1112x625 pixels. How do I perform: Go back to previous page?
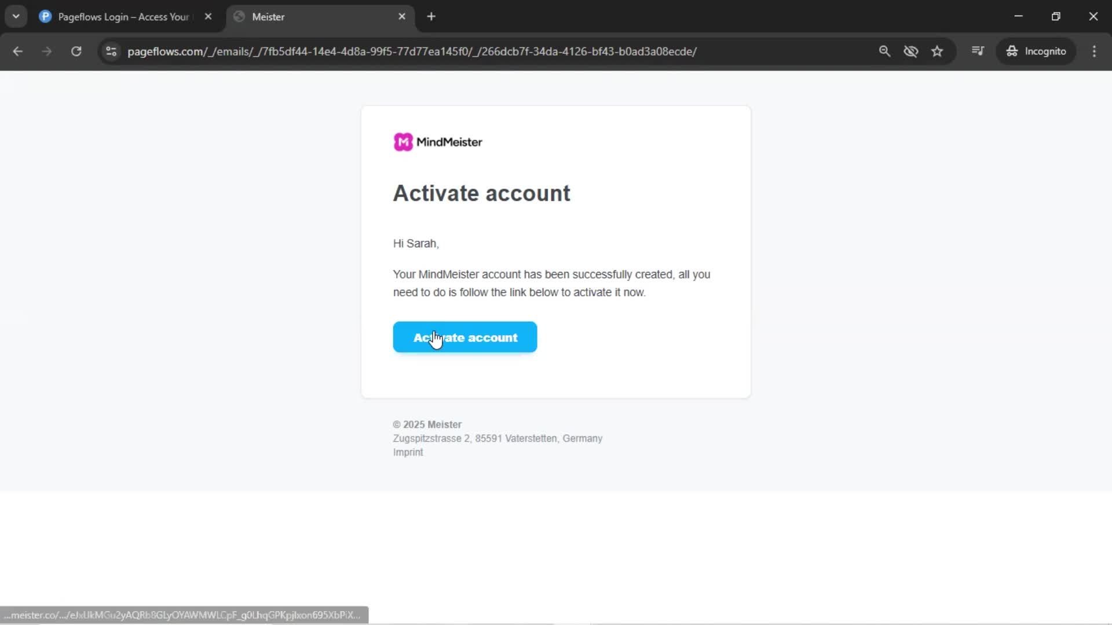tap(17, 51)
